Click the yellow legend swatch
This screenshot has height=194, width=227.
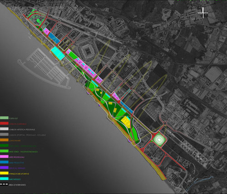coord(4,173)
